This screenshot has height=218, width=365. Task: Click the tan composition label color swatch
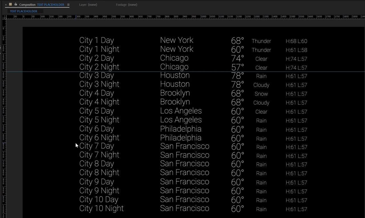point(11,5)
